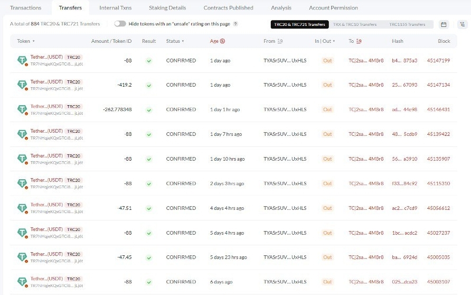This screenshot has width=471, height=295.
Task: Open the Token column filter dropdown
Action: pyautogui.click(x=34, y=41)
